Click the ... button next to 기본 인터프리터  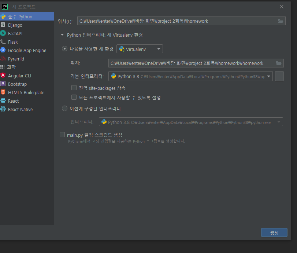pos(279,76)
